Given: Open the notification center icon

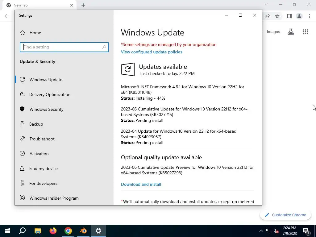Looking at the screenshot, I should coord(306,231).
